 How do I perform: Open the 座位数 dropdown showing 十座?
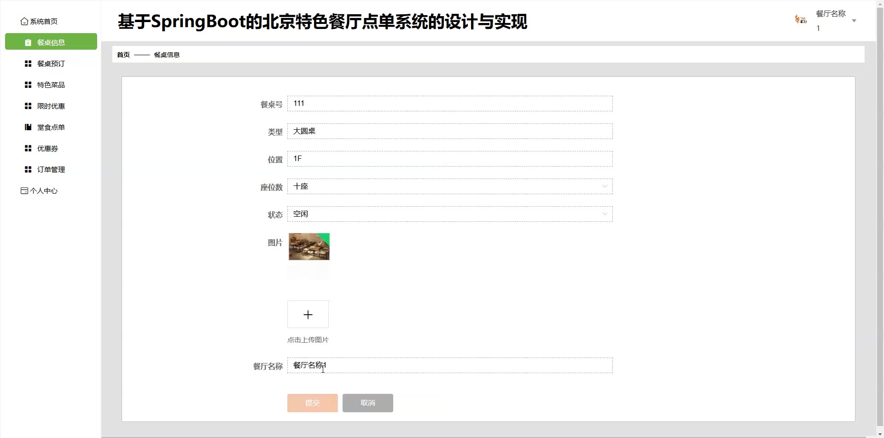point(450,186)
